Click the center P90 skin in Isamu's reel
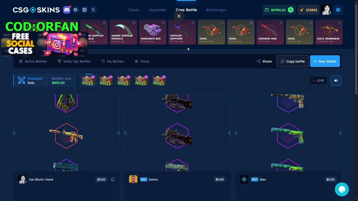The width and height of the screenshot is (358, 201). (x=177, y=136)
